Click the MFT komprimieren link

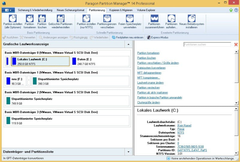tap(148, 78)
